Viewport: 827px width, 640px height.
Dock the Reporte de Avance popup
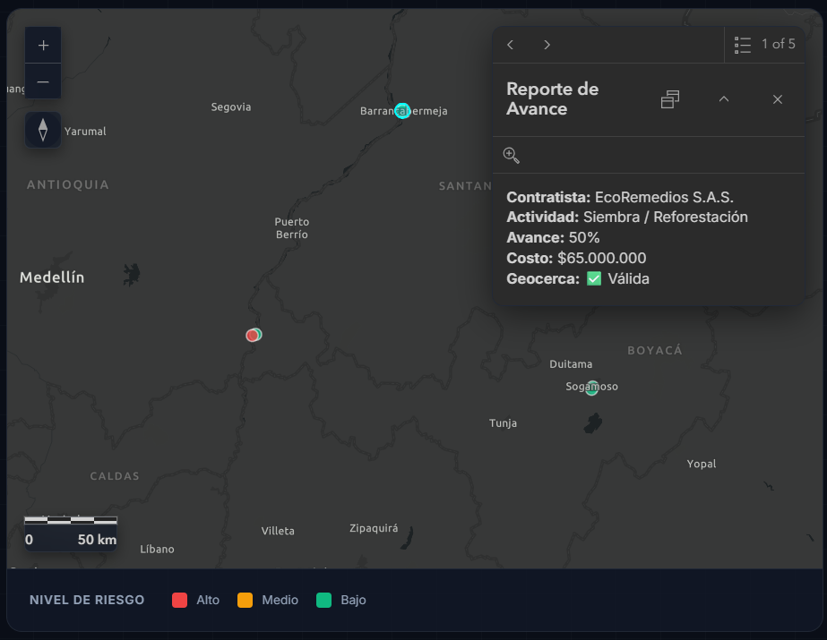pos(669,99)
